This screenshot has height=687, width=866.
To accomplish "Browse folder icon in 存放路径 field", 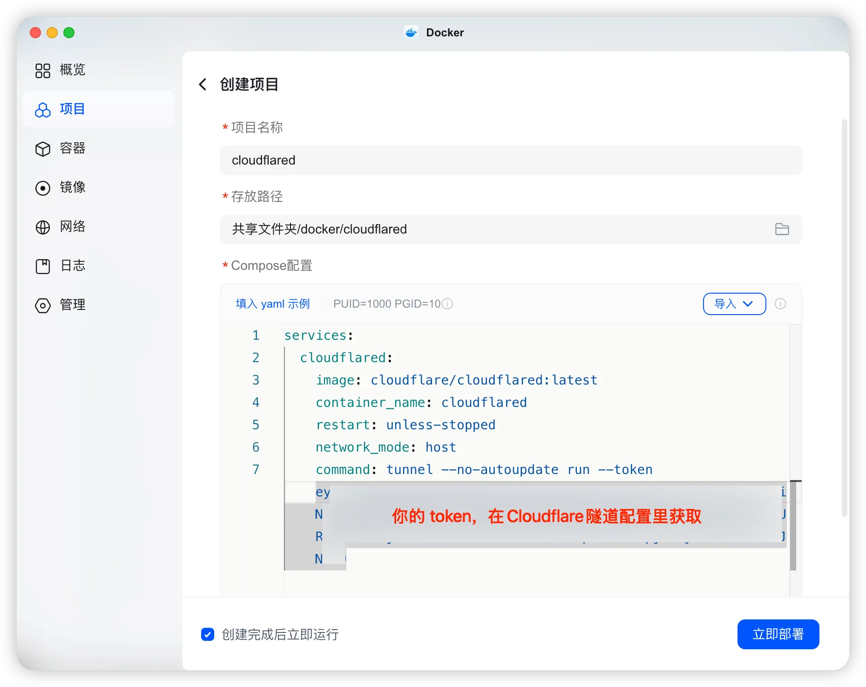I will (782, 229).
